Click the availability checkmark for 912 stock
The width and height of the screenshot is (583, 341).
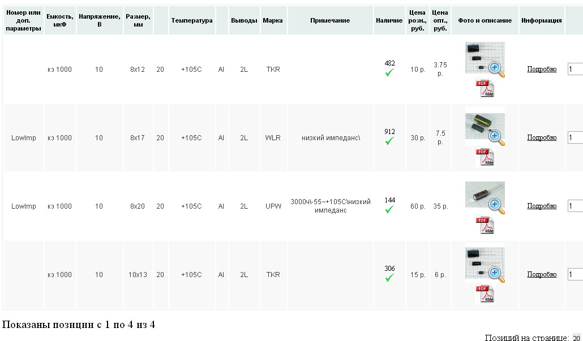[x=389, y=141]
